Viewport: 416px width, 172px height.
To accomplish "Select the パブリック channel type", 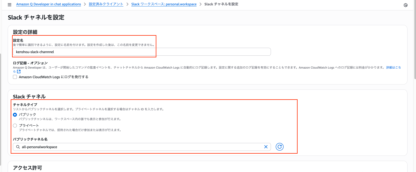I will coord(15,114).
